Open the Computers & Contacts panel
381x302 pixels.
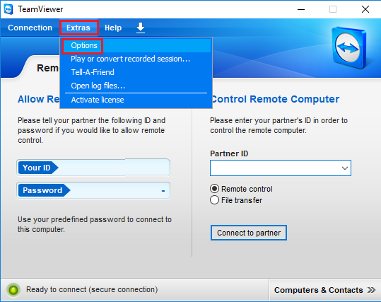click(325, 290)
